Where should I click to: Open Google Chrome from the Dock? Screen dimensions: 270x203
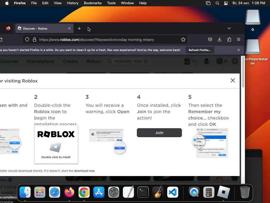point(84,192)
